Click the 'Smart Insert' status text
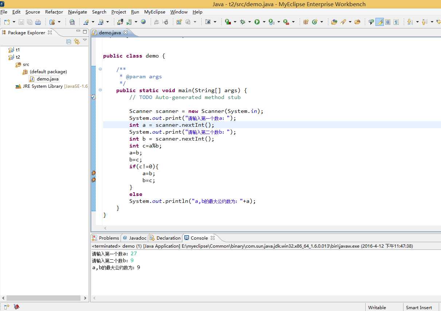Viewport: 441px width, 311px height. 419,307
